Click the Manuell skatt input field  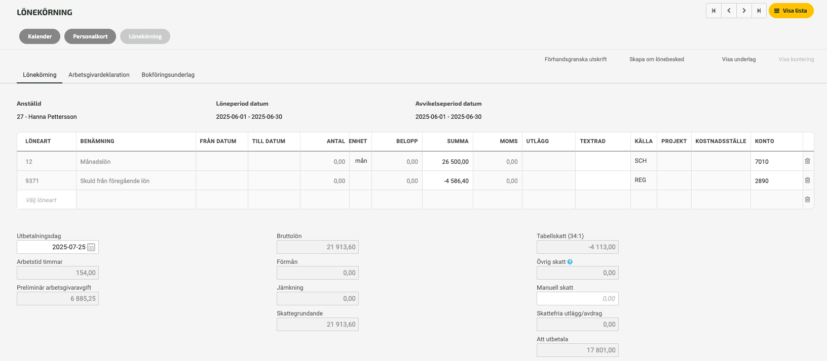pyautogui.click(x=578, y=298)
